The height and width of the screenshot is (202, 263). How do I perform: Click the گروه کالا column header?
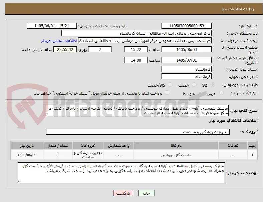88,146
